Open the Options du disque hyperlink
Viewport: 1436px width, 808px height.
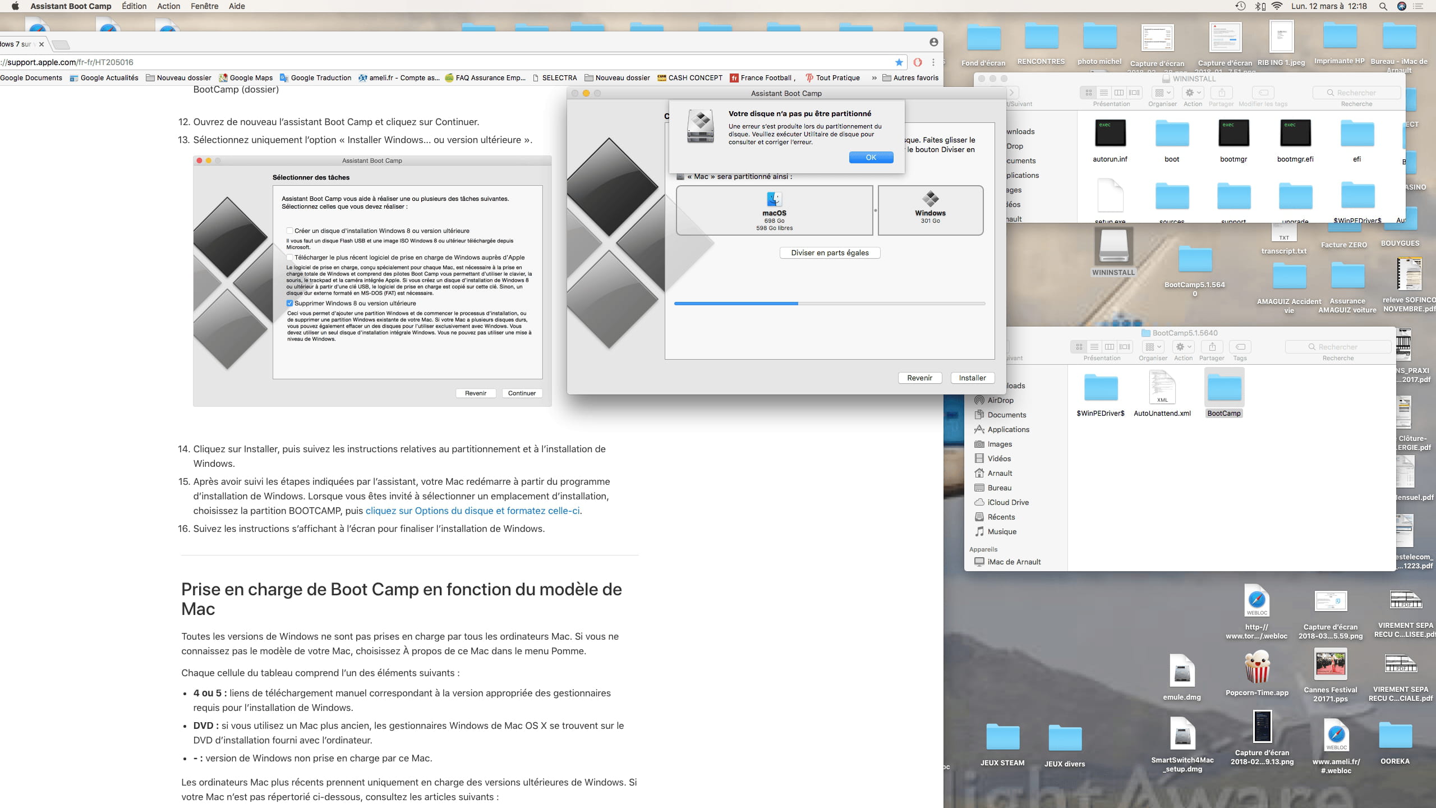pos(472,511)
